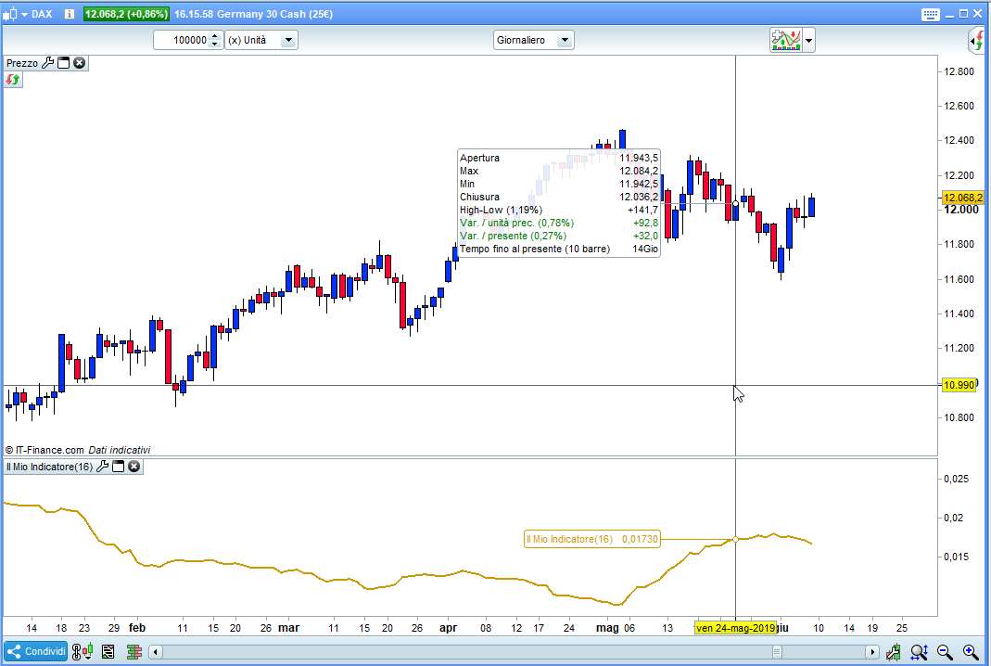Click the 12.800 price axis label
Screen dimensions: 991x666
click(x=959, y=71)
